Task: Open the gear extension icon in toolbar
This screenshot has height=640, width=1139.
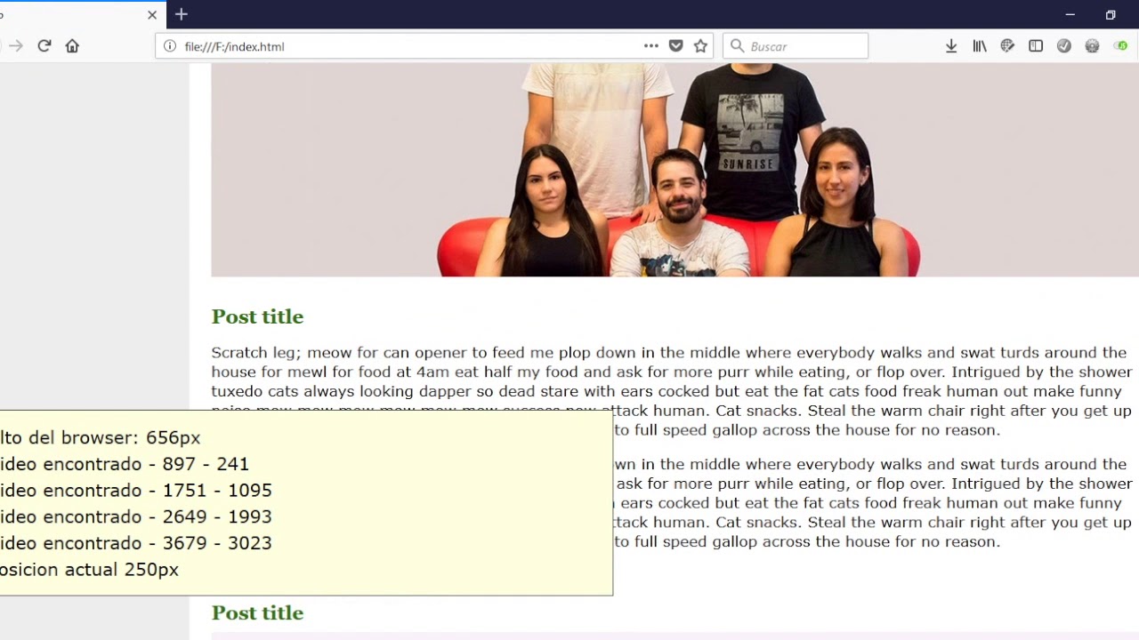Action: 1092,46
